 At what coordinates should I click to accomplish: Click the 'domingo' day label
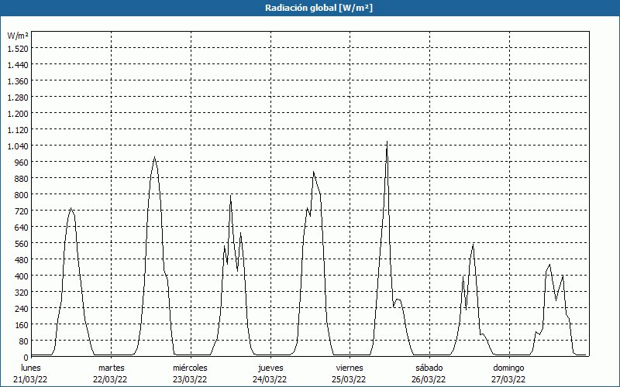pyautogui.click(x=509, y=368)
